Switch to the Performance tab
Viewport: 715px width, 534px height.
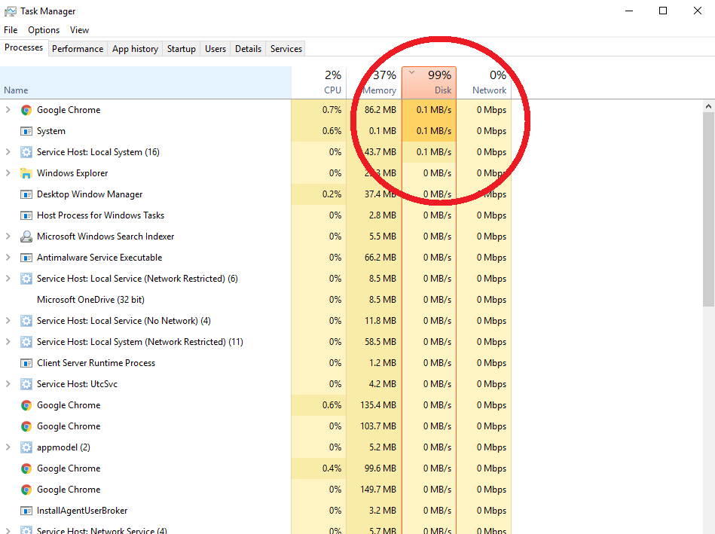click(x=78, y=49)
